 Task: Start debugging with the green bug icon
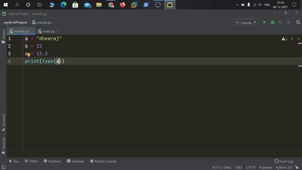pos(273,22)
